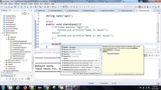
Task: Open the Problems view tab
Action: [39, 53]
